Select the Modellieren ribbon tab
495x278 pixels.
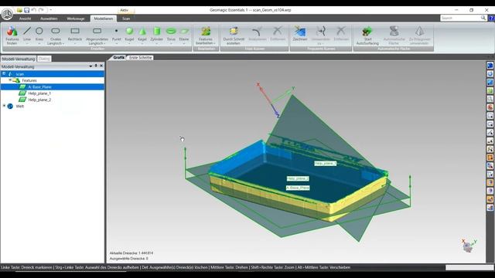point(103,19)
